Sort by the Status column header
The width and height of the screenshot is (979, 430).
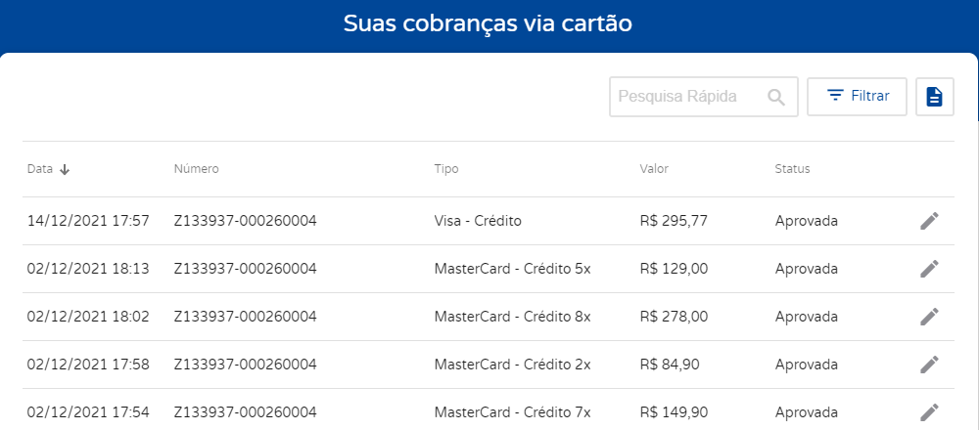[792, 169]
